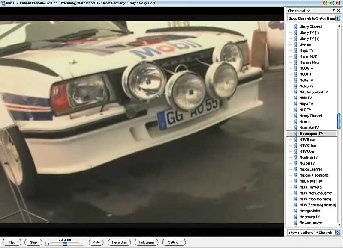The width and height of the screenshot is (343, 248).
Task: Click the icon beside MLC TV
Action: (x=295, y=110)
